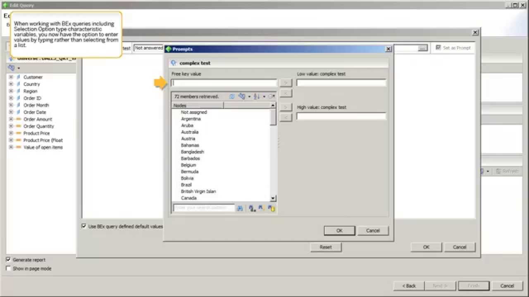The height and width of the screenshot is (297, 529).
Task: Click the Order Amount measure icon
Action: click(x=18, y=119)
